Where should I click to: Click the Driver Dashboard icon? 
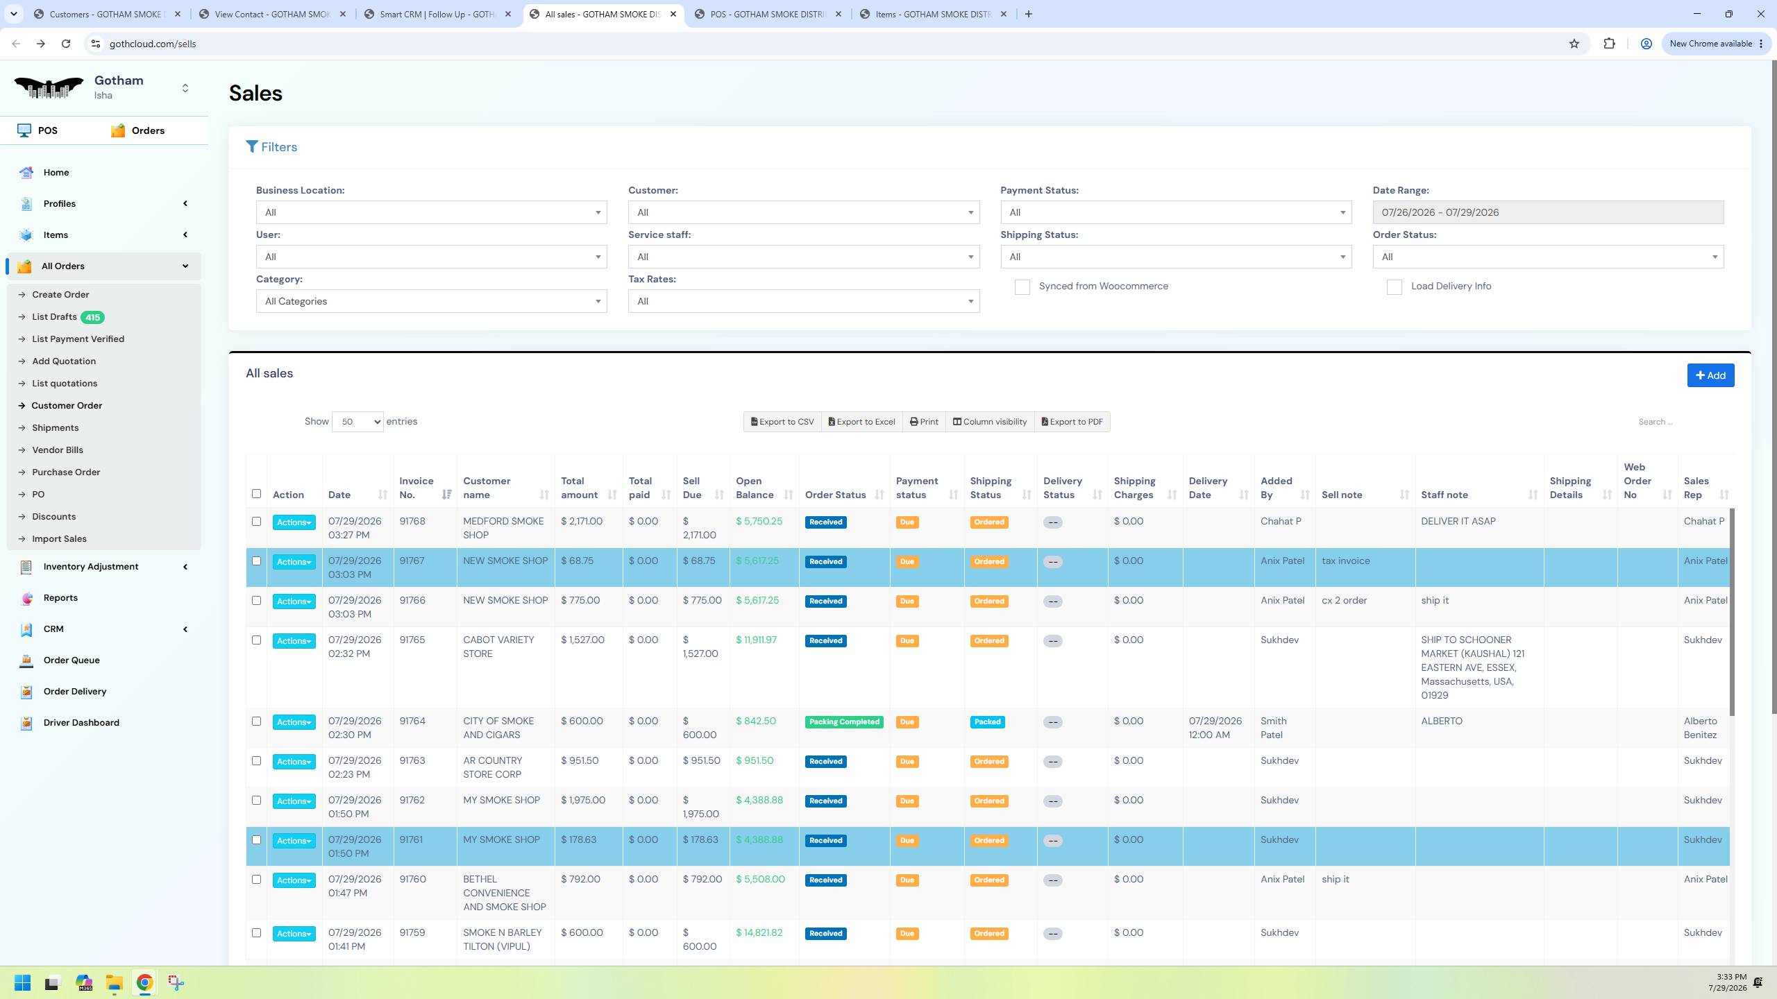26,723
